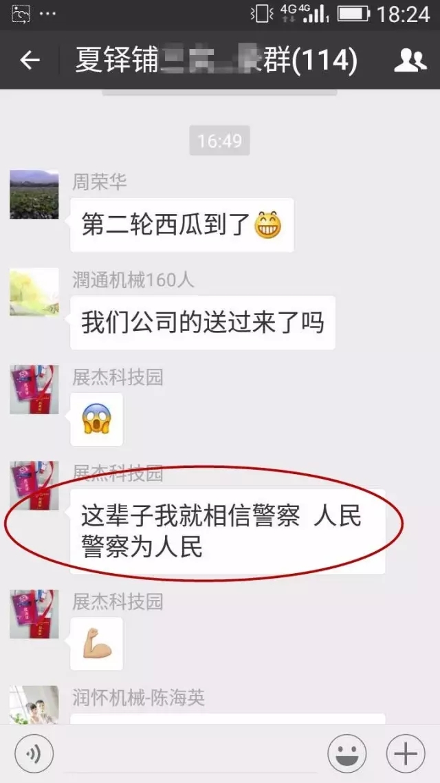Open group members icon at top right

[x=410, y=61]
